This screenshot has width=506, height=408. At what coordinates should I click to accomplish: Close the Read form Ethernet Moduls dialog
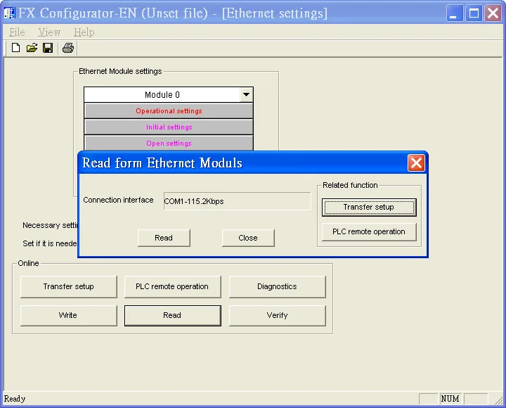tap(416, 162)
